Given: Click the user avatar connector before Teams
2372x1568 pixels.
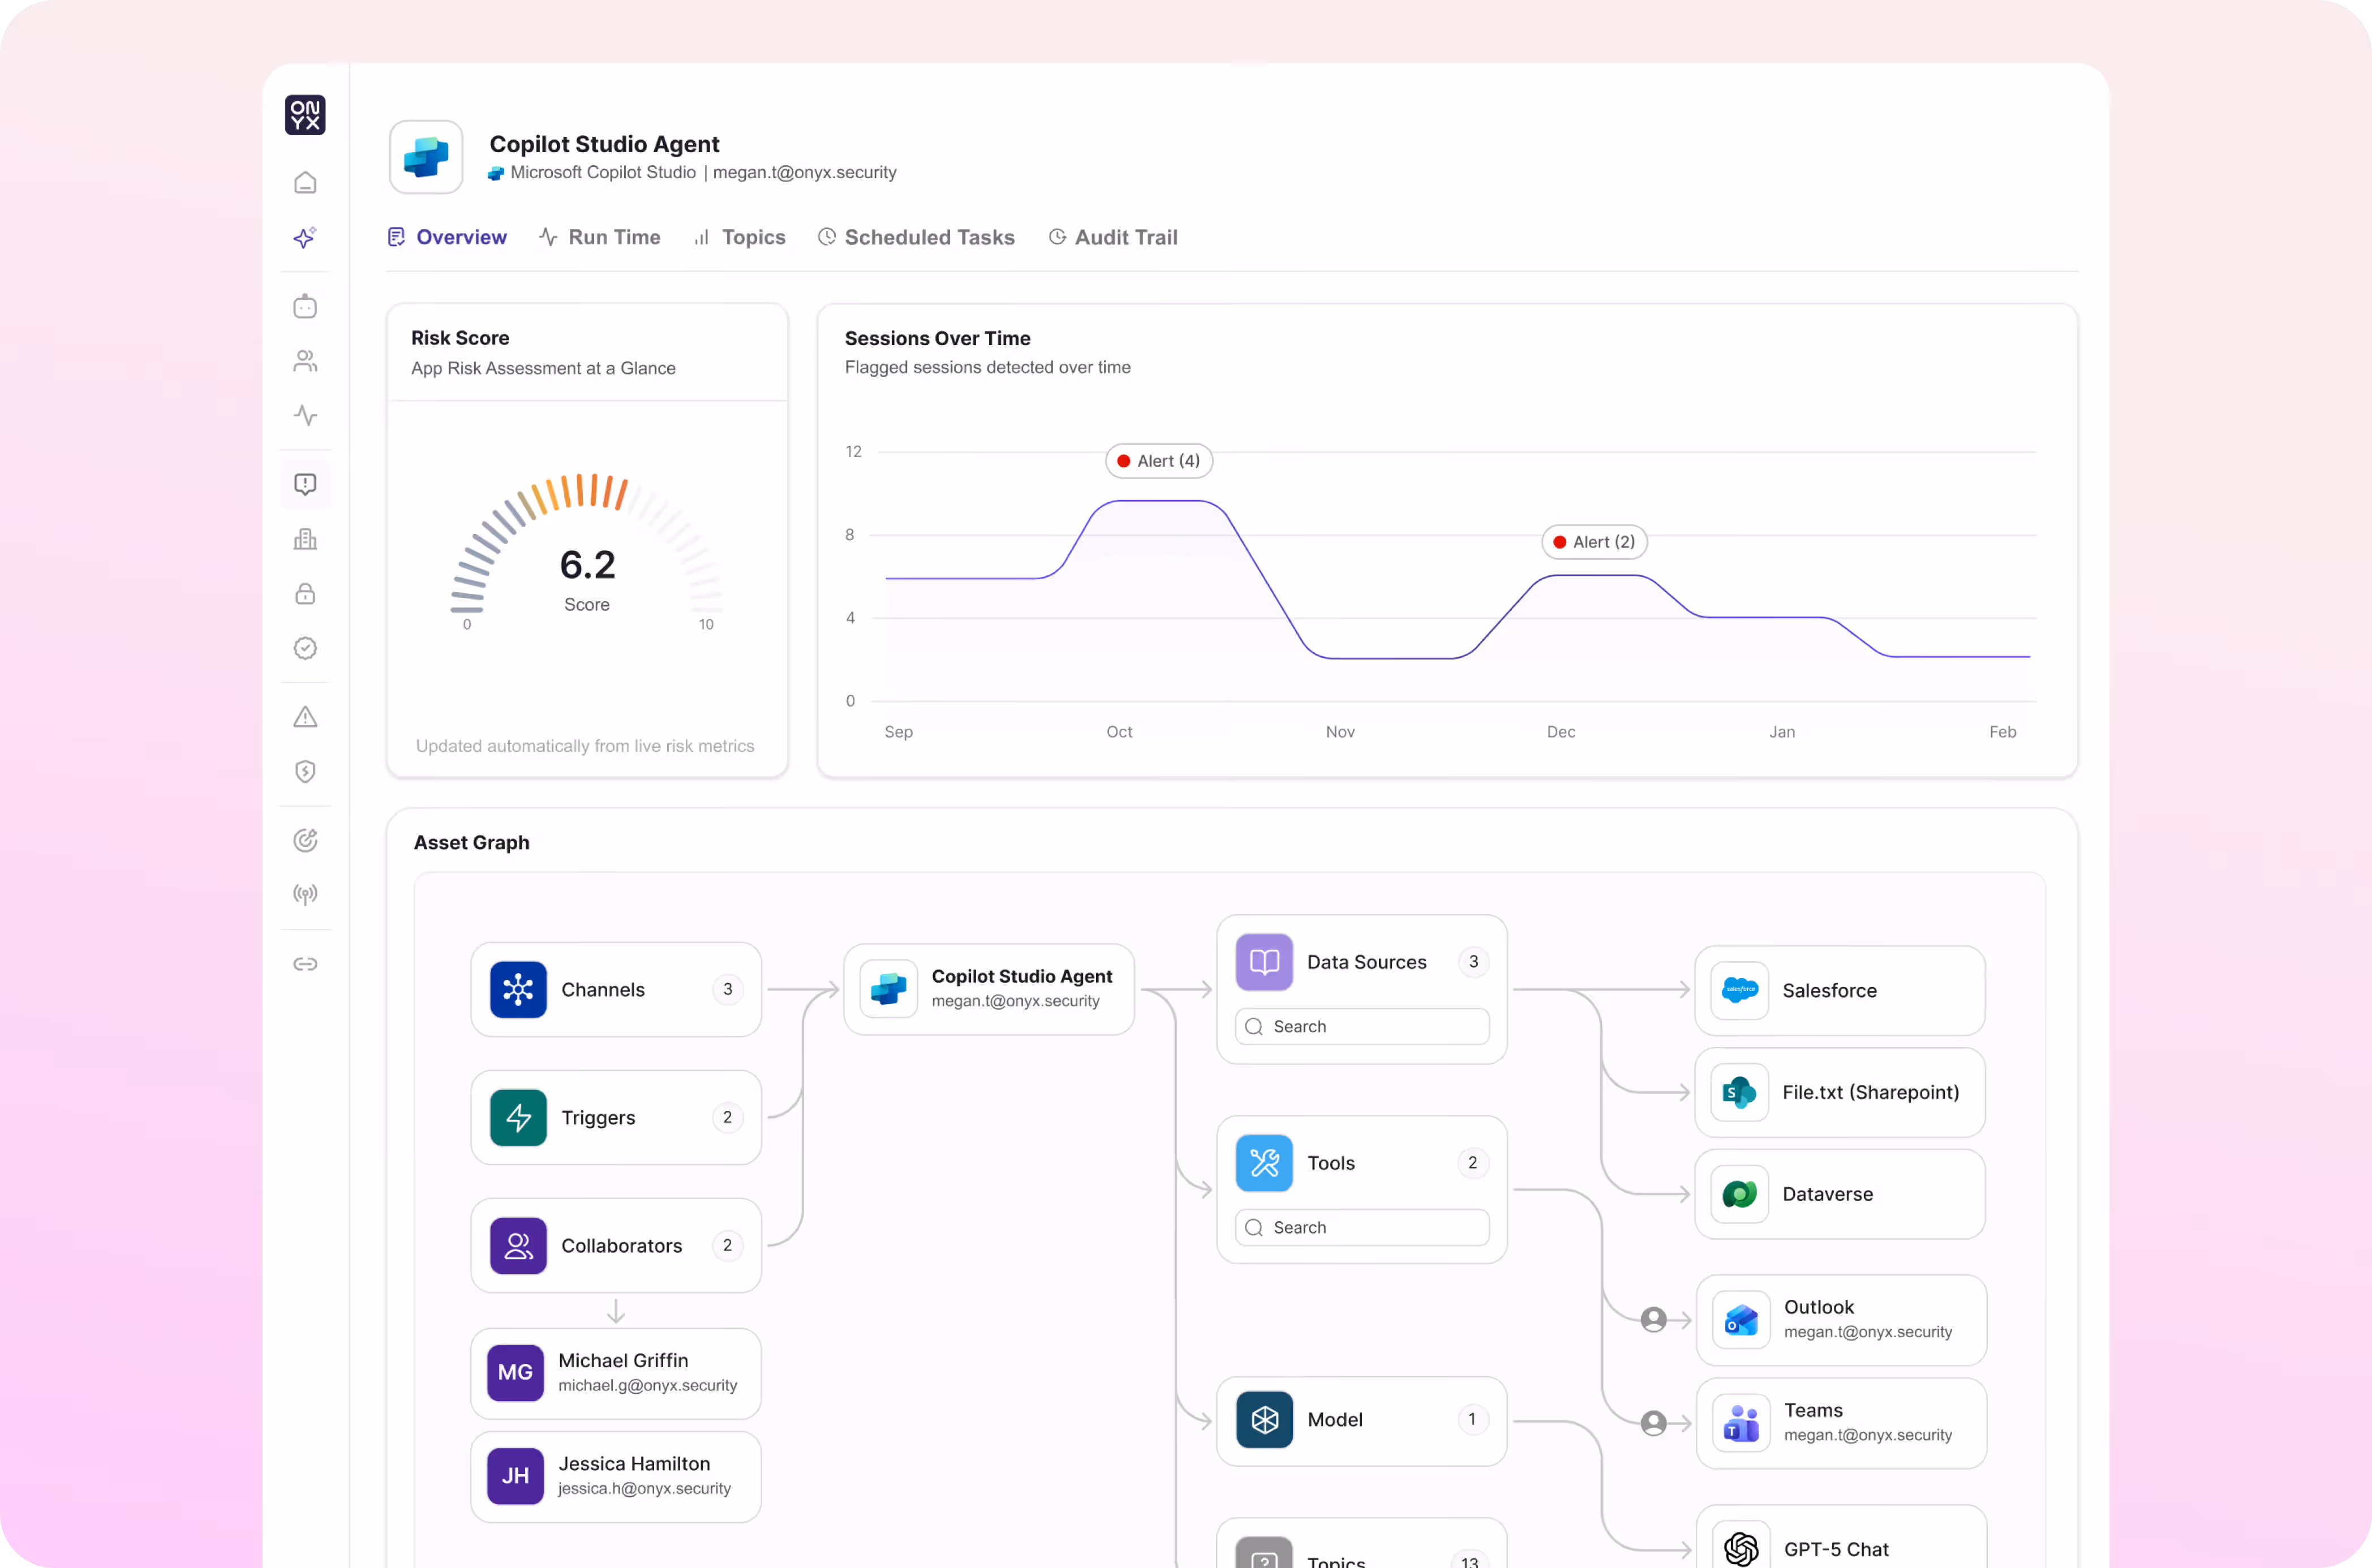Looking at the screenshot, I should coord(1654,1423).
